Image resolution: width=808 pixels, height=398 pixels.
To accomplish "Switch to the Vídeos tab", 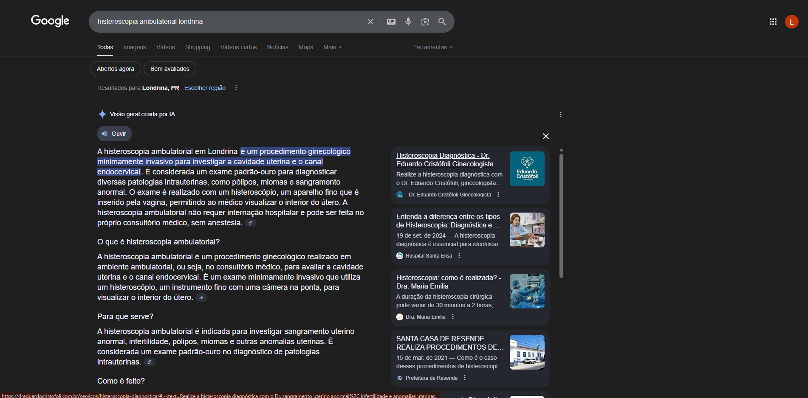I will 165,47.
